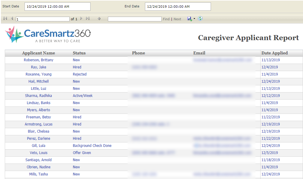Click back to parent report arrow

(x=99, y=19)
